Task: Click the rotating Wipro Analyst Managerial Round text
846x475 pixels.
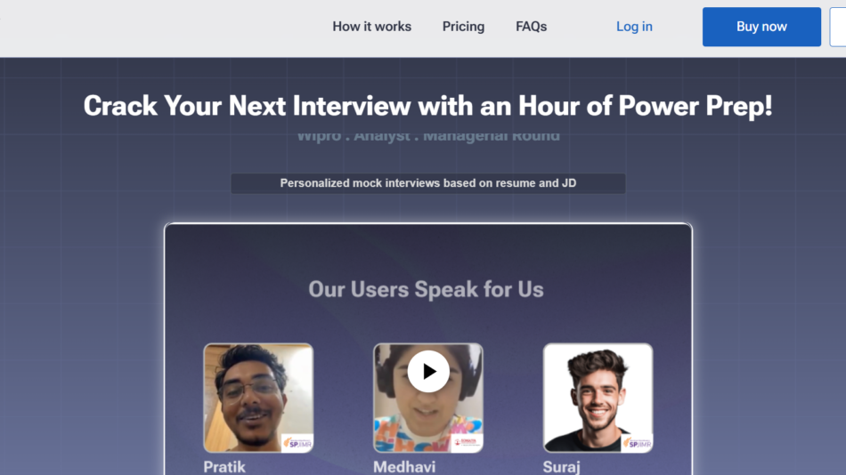Action: (x=428, y=136)
